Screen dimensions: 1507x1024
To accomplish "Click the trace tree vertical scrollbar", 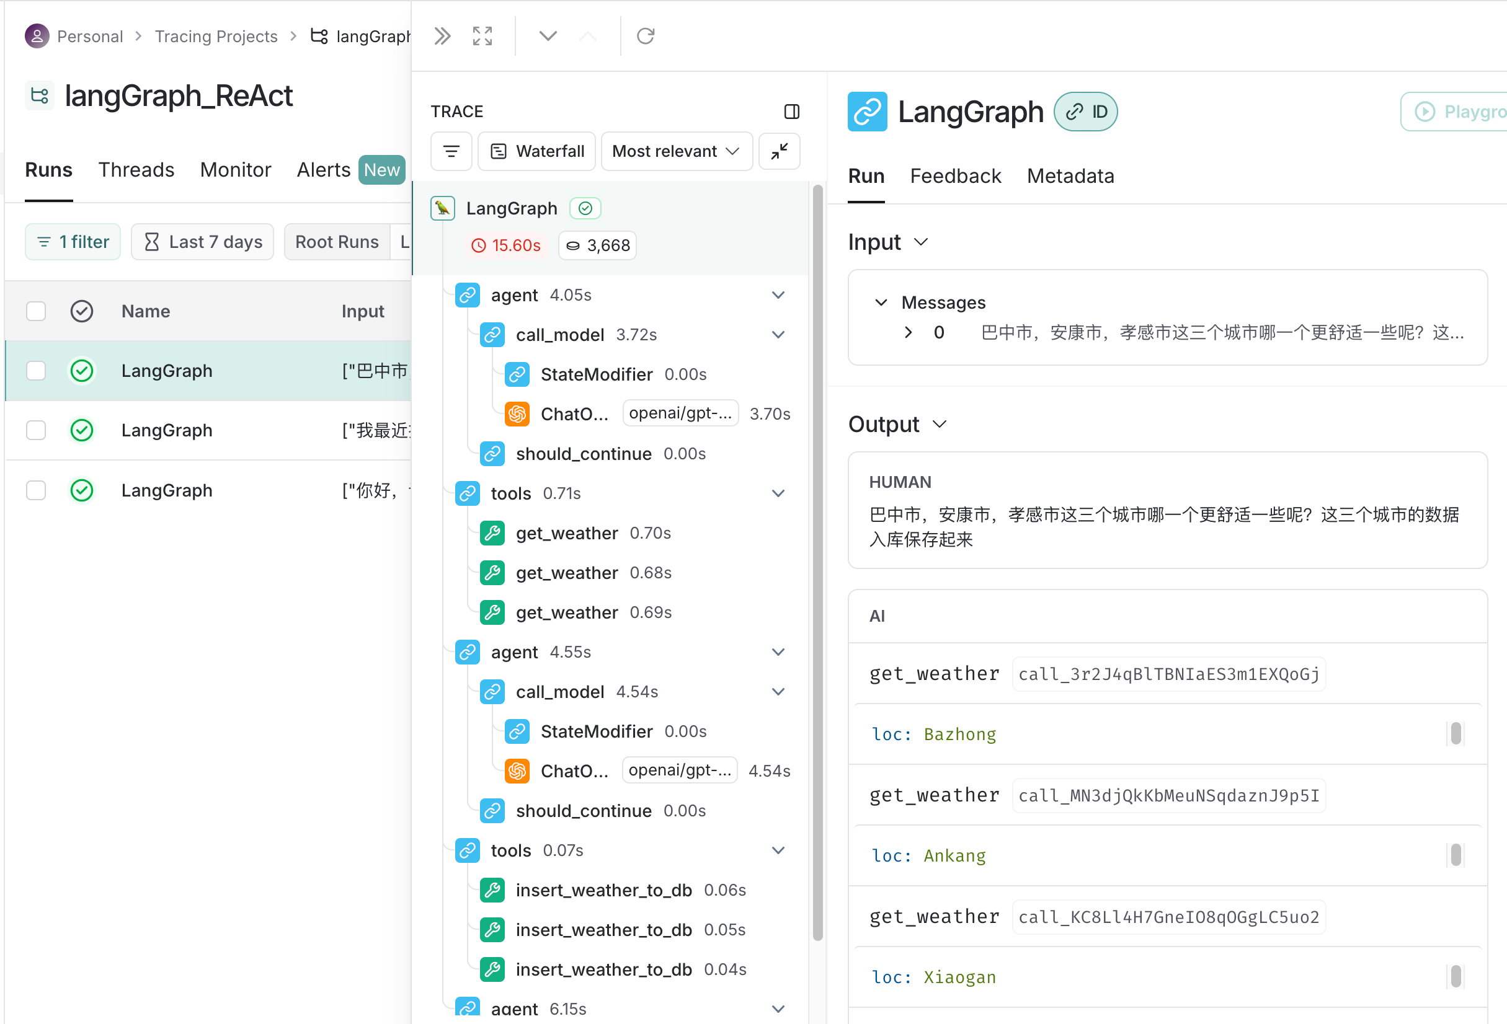I will [x=818, y=557].
